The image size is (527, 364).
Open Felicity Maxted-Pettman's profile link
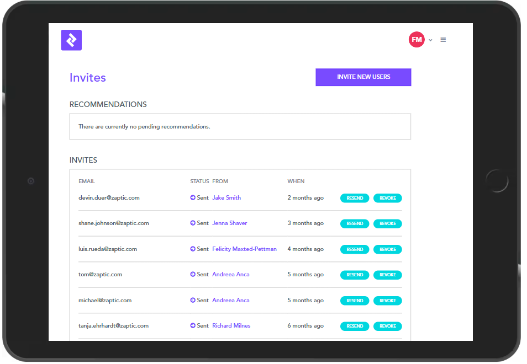[x=244, y=249]
